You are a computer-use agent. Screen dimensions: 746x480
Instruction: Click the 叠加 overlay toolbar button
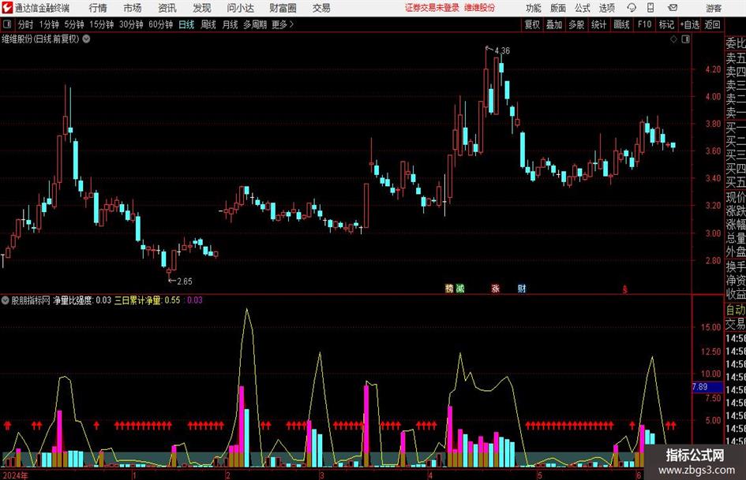(554, 24)
